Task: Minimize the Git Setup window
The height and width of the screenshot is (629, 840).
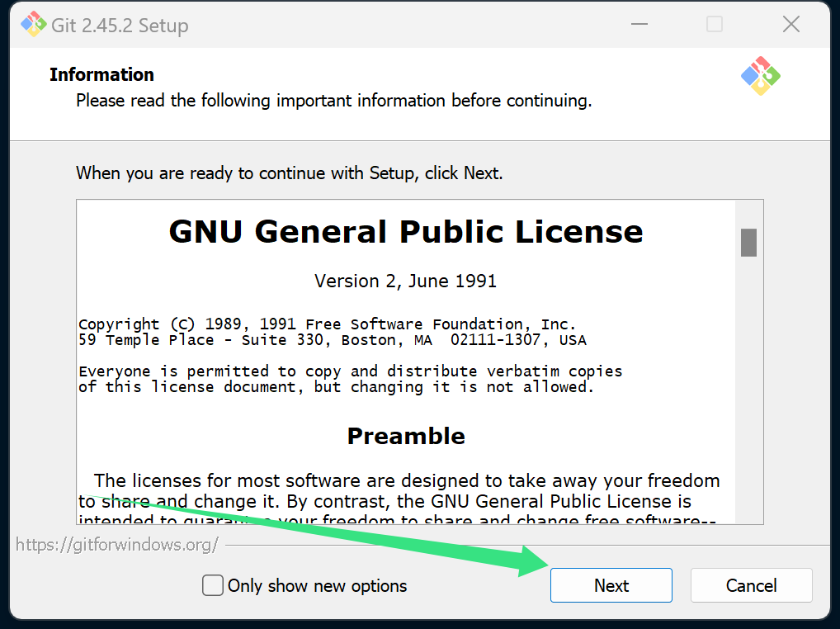Action: (x=639, y=25)
